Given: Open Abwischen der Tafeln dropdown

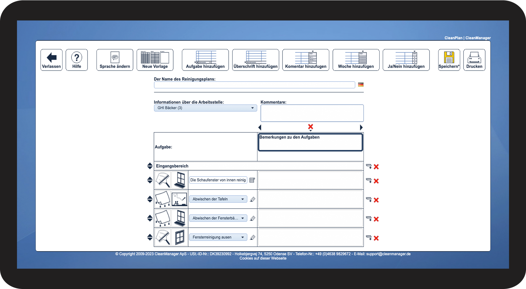Looking at the screenshot, I should [x=218, y=199].
